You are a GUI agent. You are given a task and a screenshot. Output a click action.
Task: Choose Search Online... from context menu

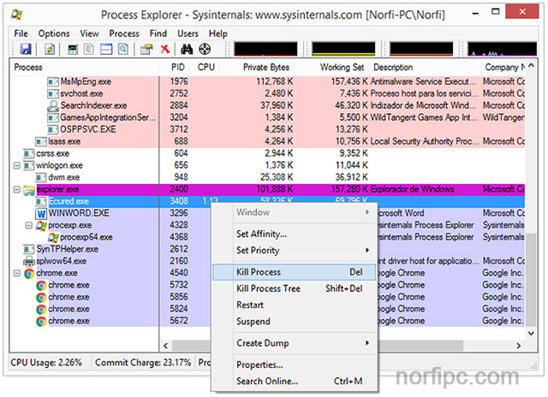[x=294, y=381]
